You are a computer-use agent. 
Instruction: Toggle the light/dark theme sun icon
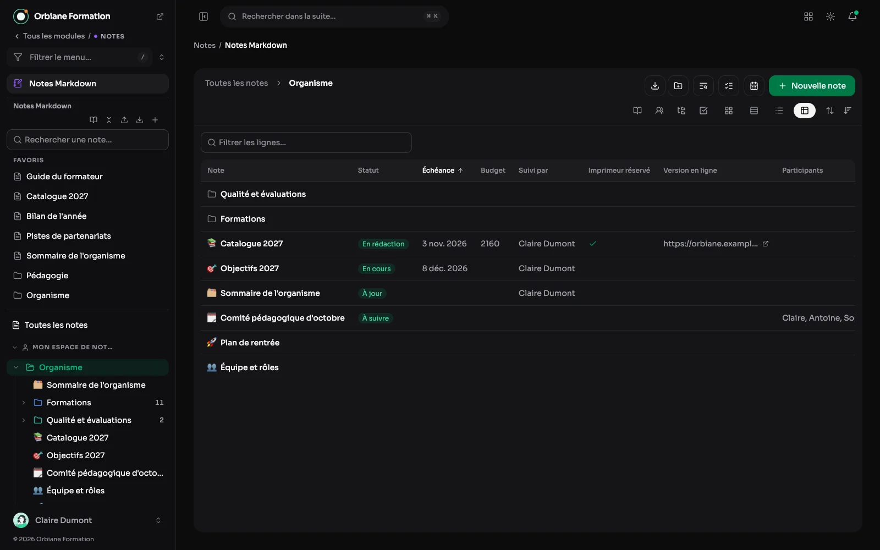point(831,16)
